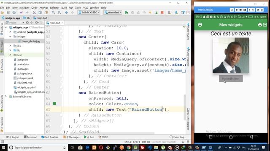Click the Windows search box
Viewport: 270px width, 151px height.
(x=38, y=147)
